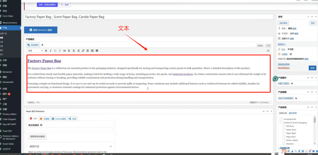Check the Sticker Label2 category
This screenshot has width=318, height=155.
pyautogui.click(x=284, y=140)
